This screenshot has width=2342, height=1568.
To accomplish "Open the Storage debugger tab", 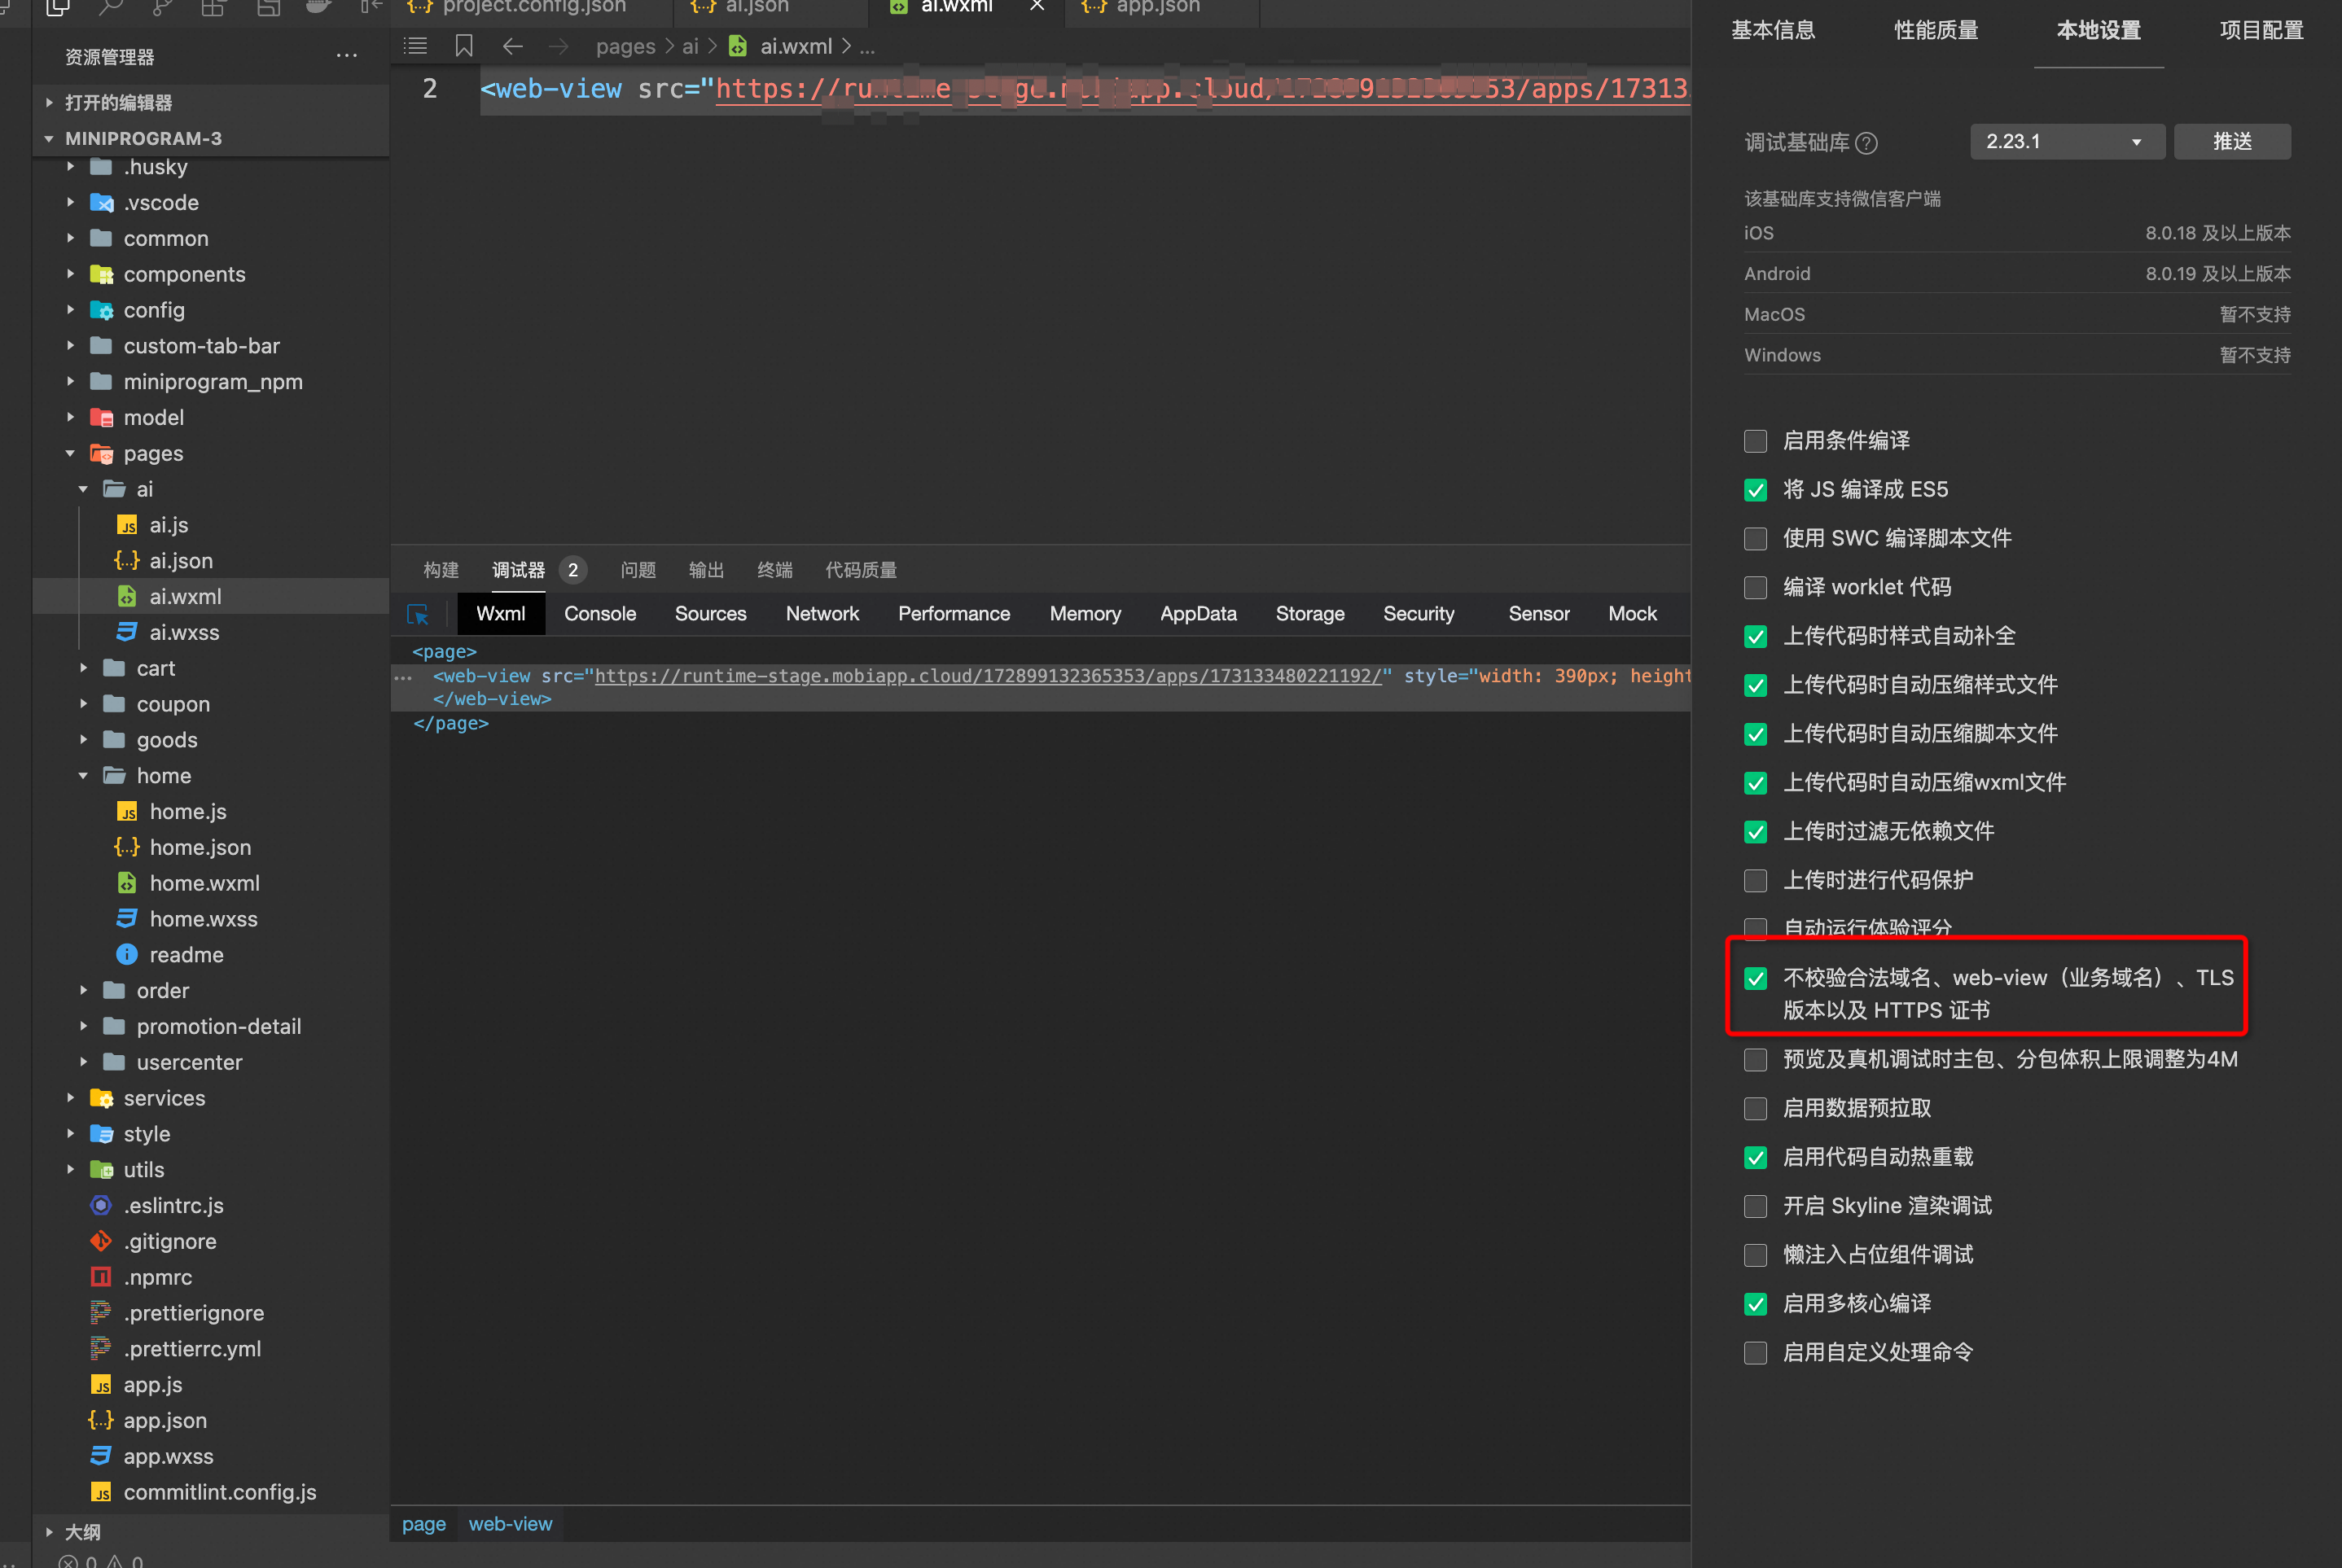I will point(1310,614).
